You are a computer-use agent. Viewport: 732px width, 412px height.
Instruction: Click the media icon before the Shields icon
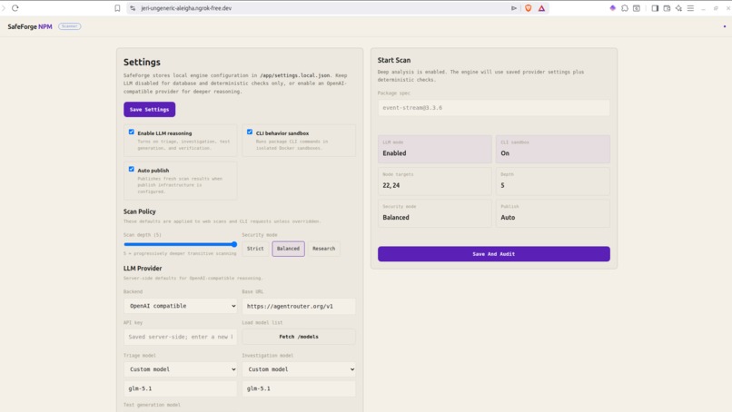(514, 8)
